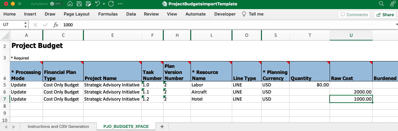Switch to the Draw tab
Viewport: 398px width, 131px height.
click(x=50, y=14)
